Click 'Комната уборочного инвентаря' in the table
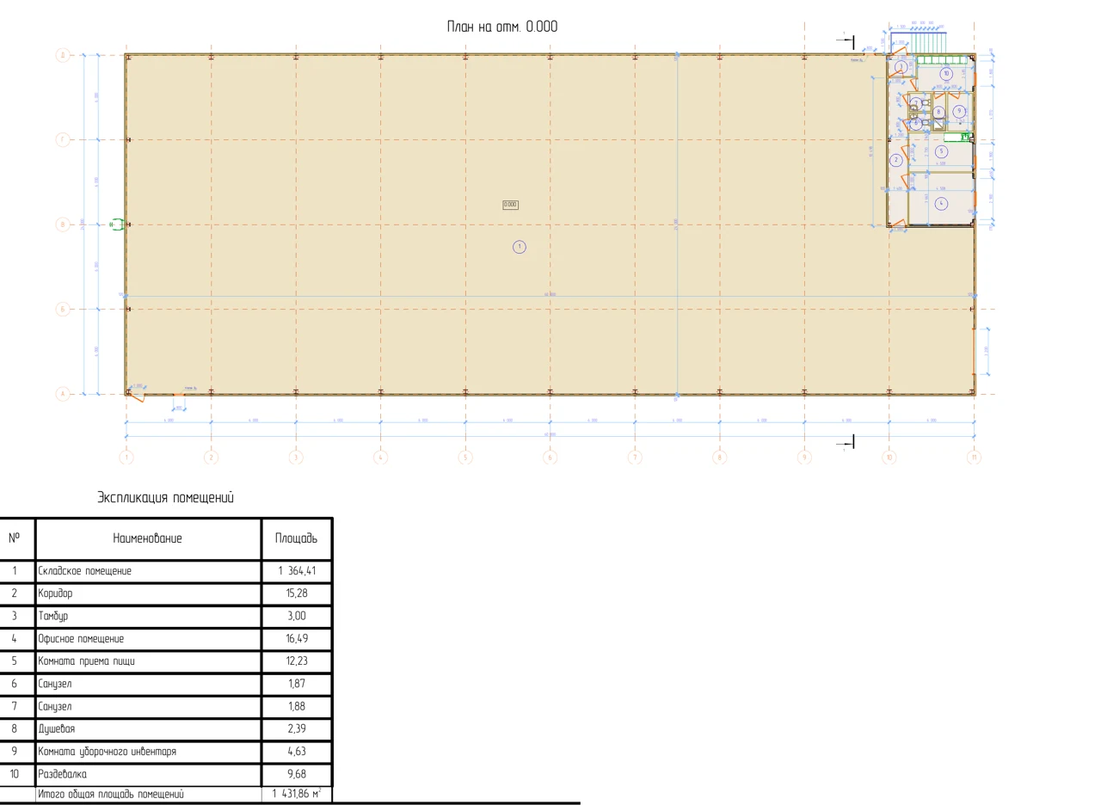Image resolution: width=1101 pixels, height=805 pixels. pos(107,752)
